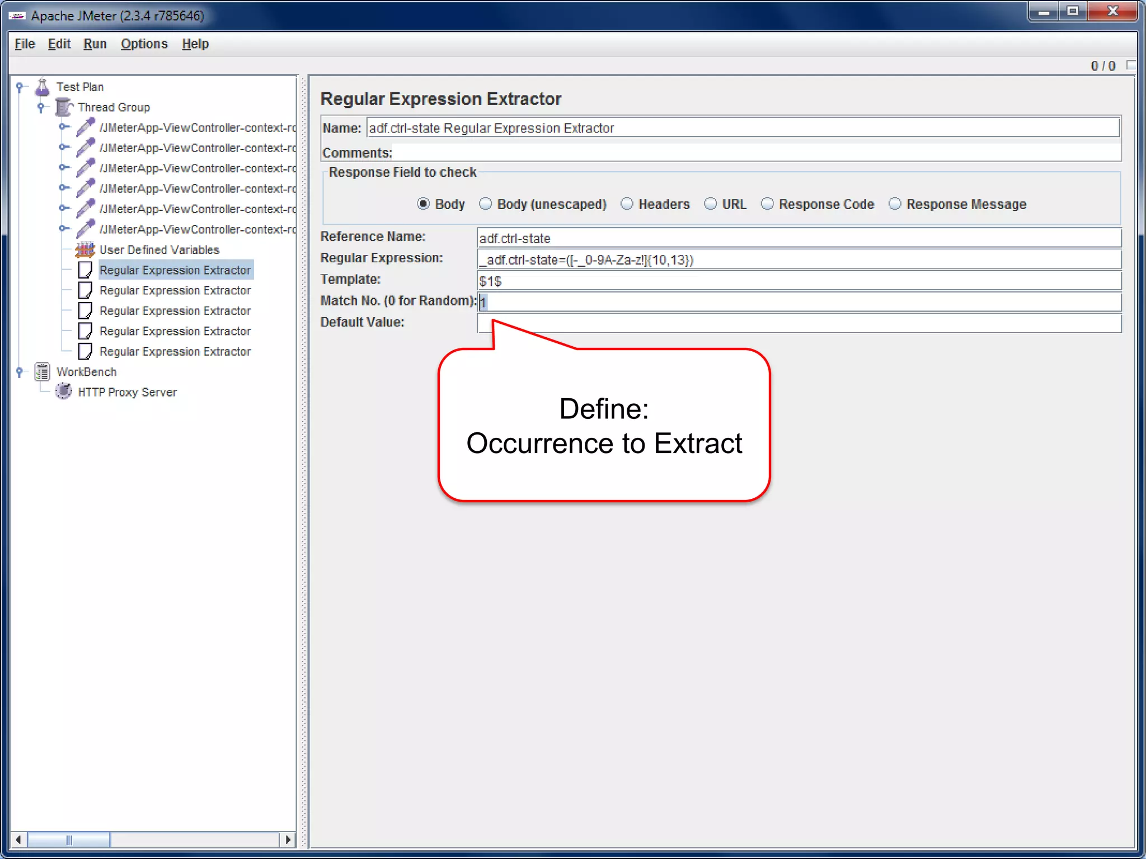Collapse the WorkBench tree node
Image resolution: width=1146 pixels, height=859 pixels.
click(x=20, y=372)
